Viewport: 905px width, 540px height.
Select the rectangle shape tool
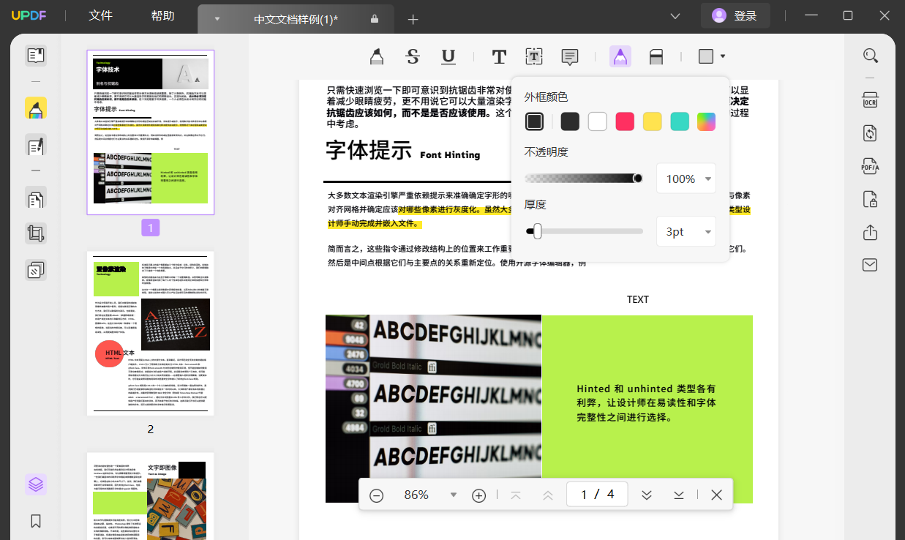click(706, 56)
